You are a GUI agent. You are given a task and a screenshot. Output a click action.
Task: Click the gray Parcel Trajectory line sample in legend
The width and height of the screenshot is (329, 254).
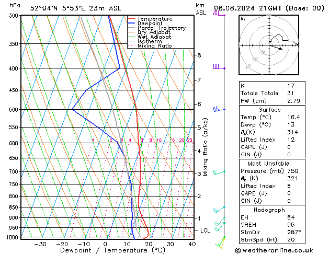(131, 28)
